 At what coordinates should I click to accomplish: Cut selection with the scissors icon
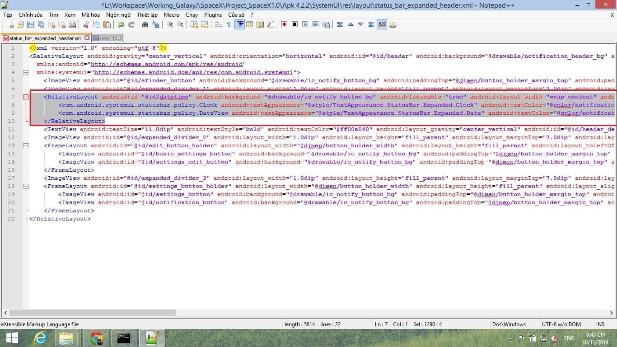86,24
